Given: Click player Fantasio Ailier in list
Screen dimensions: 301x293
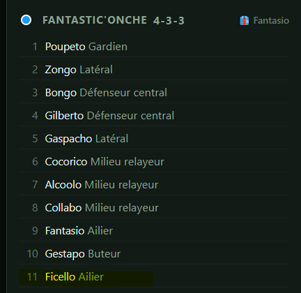Looking at the screenshot, I should 154,231.
